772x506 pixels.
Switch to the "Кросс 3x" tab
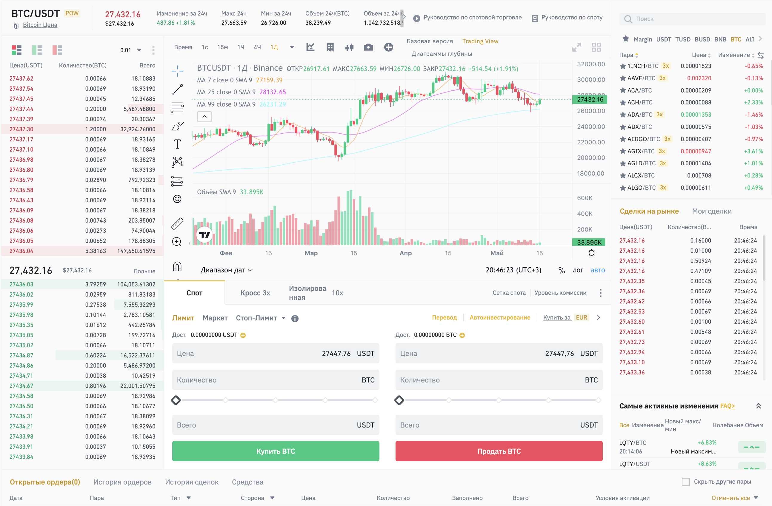coord(255,293)
